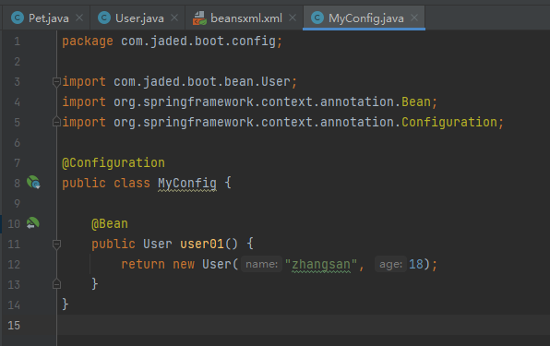Click the class icon on Pet.java tab
Screen dimensions: 550x346
tap(18, 18)
